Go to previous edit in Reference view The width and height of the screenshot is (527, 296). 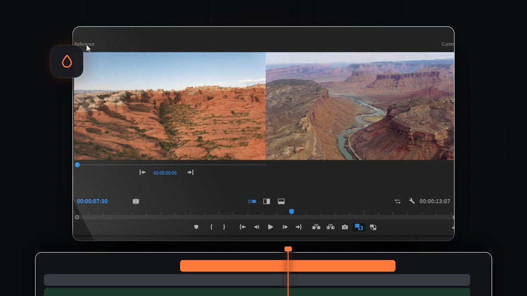(143, 172)
